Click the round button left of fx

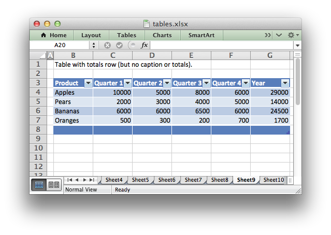point(133,45)
